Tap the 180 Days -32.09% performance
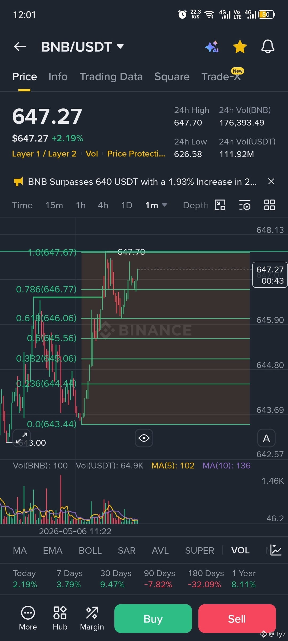This screenshot has height=641, width=288. point(206,579)
